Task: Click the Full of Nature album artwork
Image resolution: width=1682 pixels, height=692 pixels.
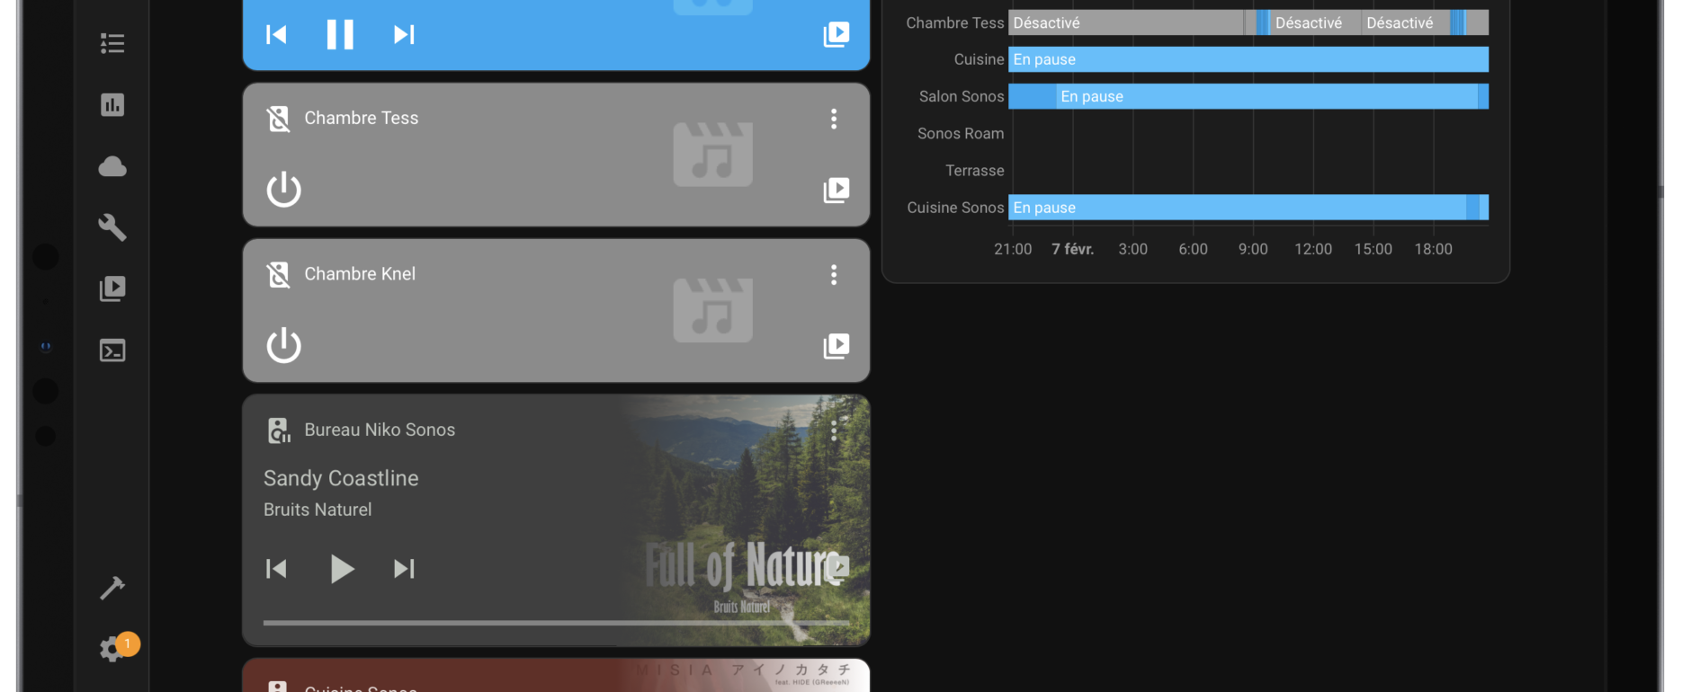Action: click(745, 520)
